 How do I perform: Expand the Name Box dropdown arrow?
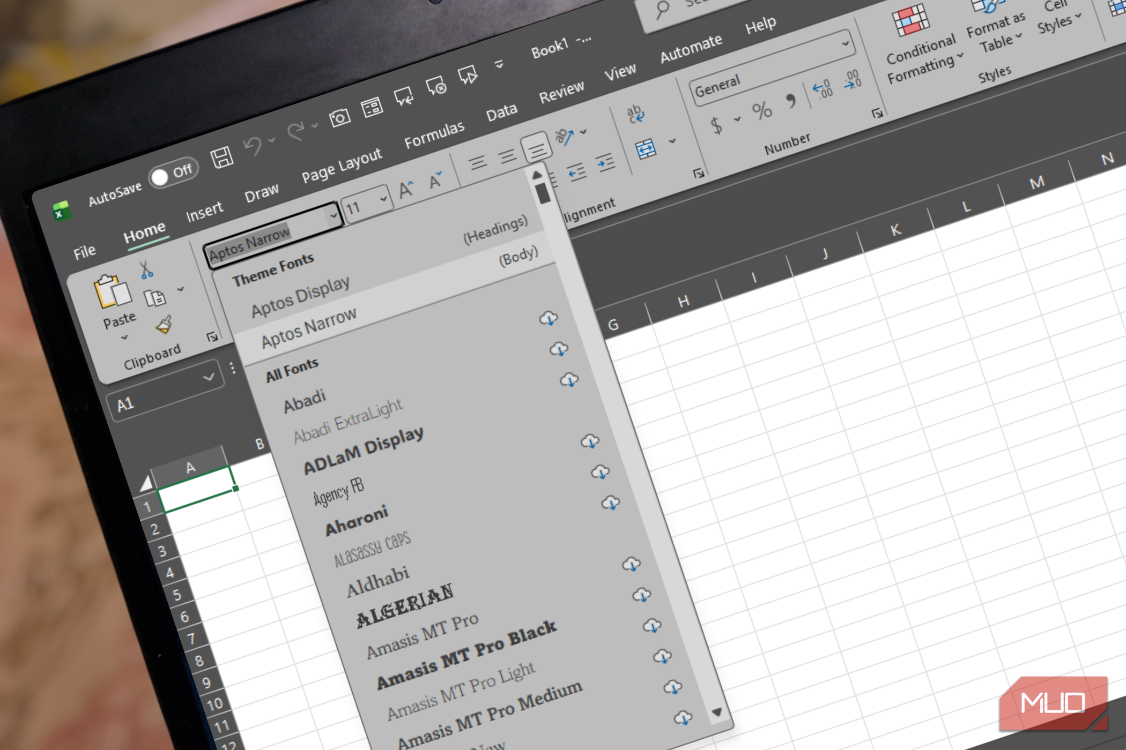coord(209,377)
